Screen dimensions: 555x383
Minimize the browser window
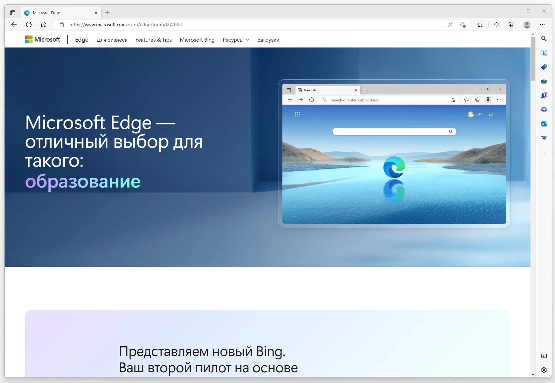(513, 11)
